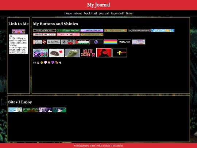This screenshot has height=148, width=197.
Task: Visit the teal pink-character site button
Action: coord(59,110)
